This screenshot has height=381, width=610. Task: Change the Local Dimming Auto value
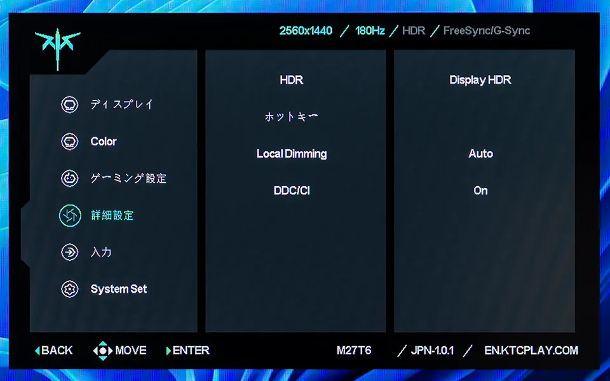click(x=480, y=154)
